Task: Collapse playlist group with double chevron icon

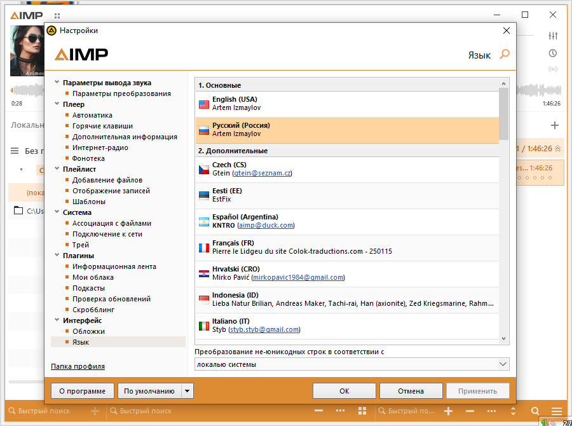Action: 558,148
